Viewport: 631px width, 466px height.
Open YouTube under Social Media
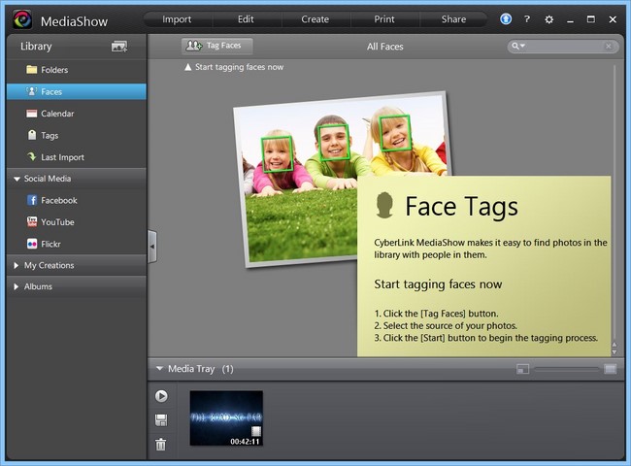57,222
